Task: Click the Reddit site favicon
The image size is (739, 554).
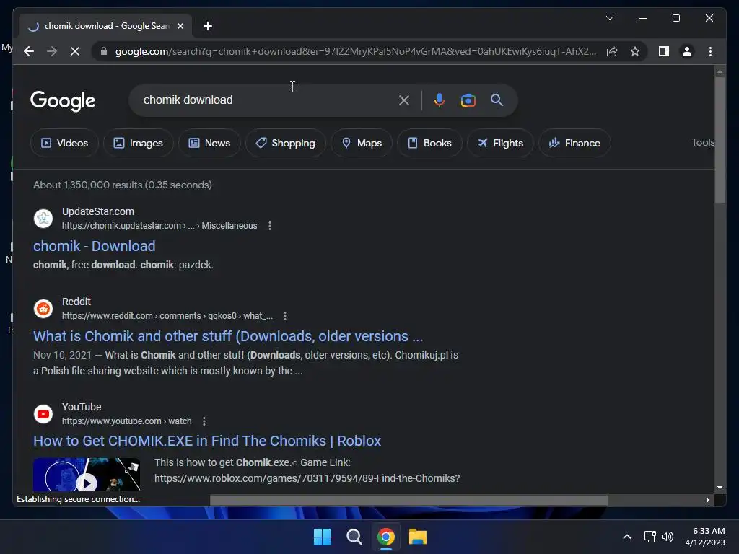Action: click(x=43, y=309)
